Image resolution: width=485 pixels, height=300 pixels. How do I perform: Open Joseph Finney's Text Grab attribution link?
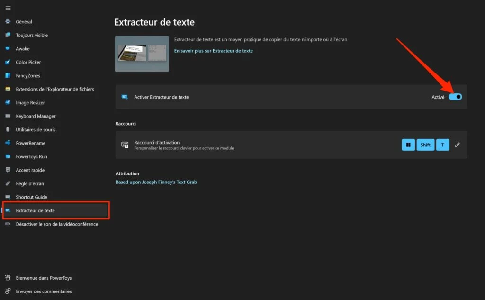tap(156, 182)
